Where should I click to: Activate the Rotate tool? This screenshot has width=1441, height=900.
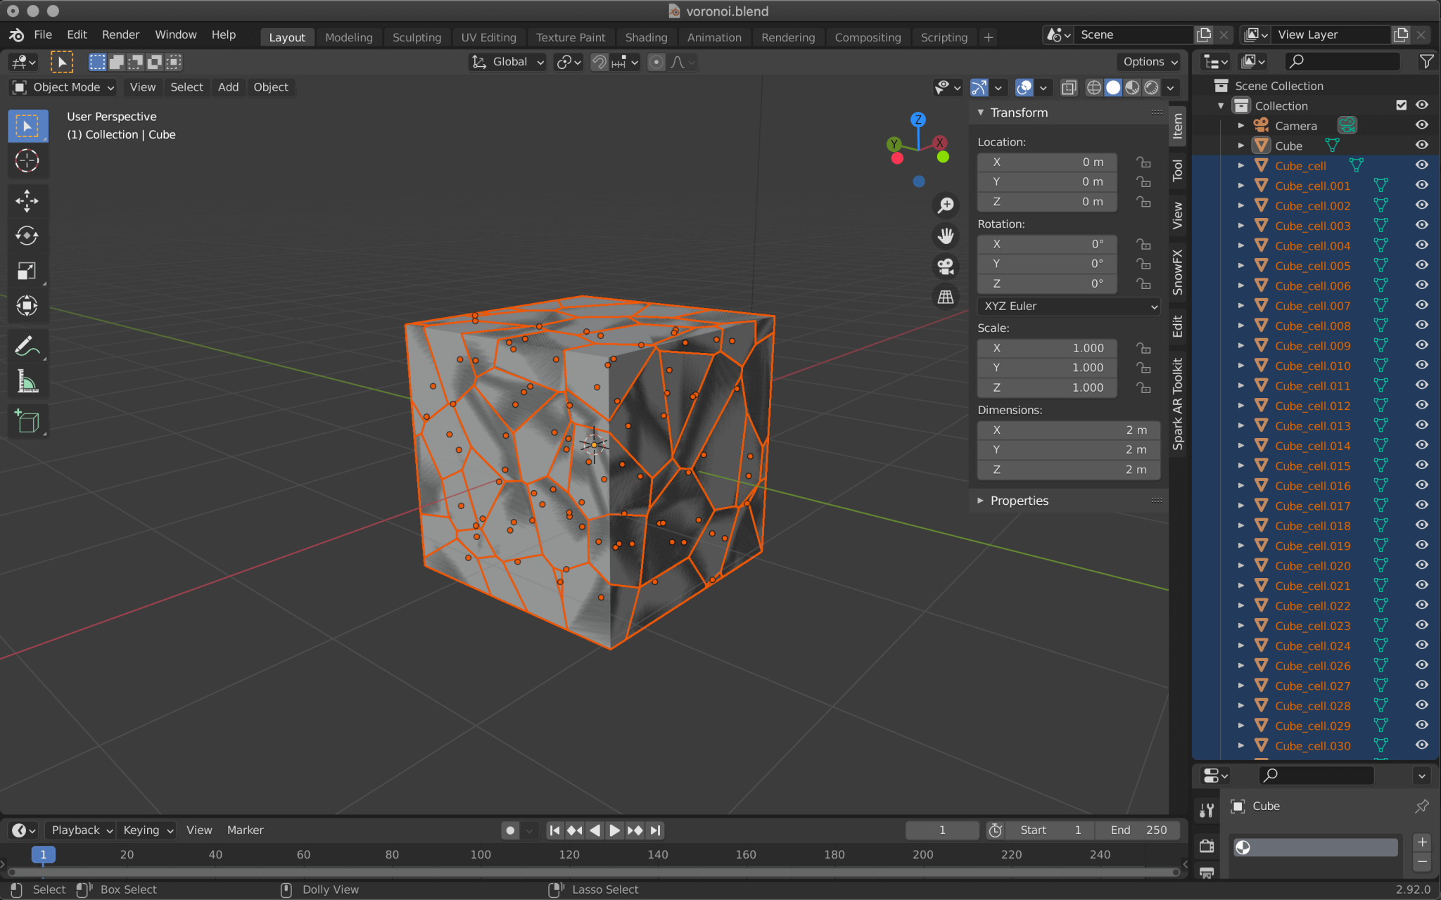(x=27, y=236)
